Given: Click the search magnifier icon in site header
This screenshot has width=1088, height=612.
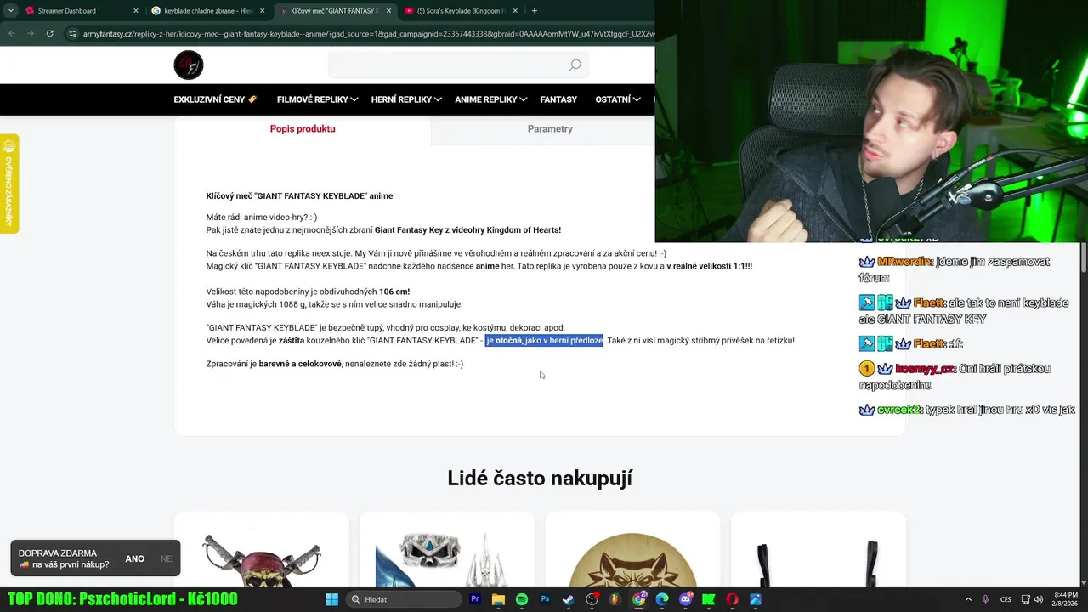Looking at the screenshot, I should 575,65.
